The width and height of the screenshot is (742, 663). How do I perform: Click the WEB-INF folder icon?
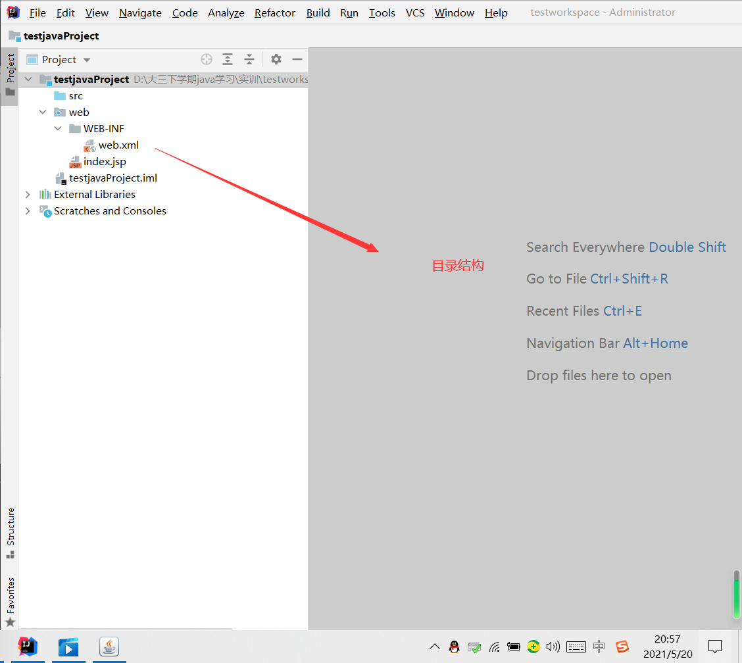75,129
